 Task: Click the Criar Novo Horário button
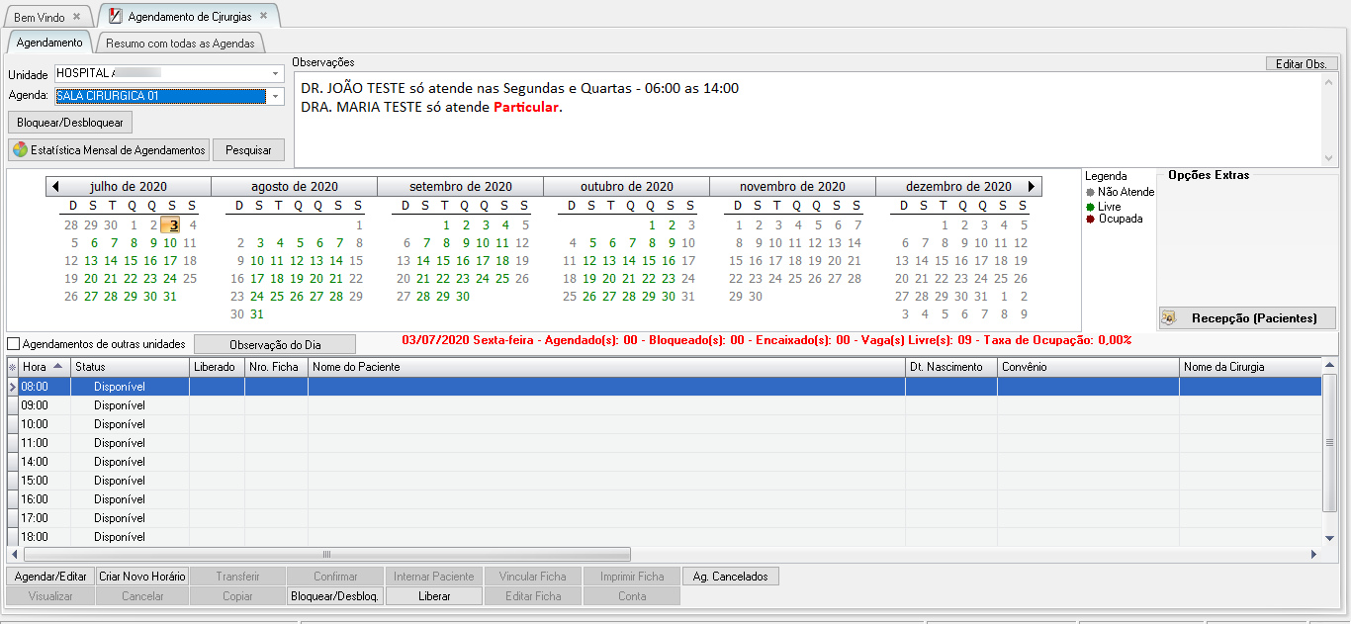[141, 577]
